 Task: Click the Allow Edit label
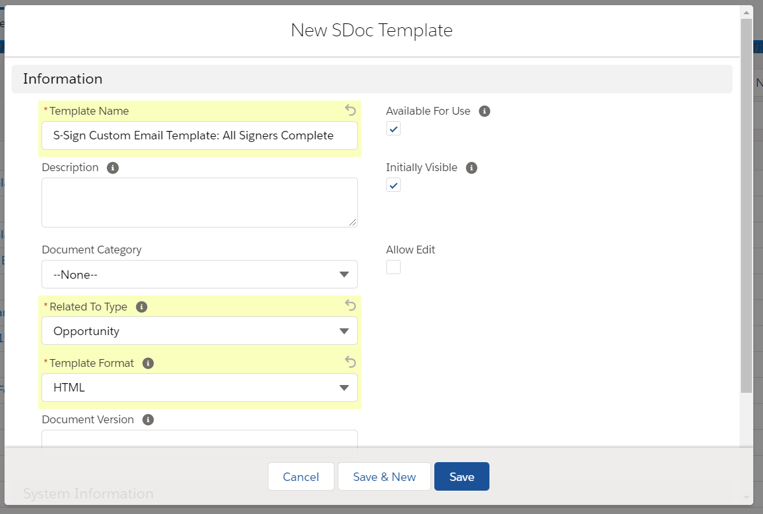tap(410, 250)
